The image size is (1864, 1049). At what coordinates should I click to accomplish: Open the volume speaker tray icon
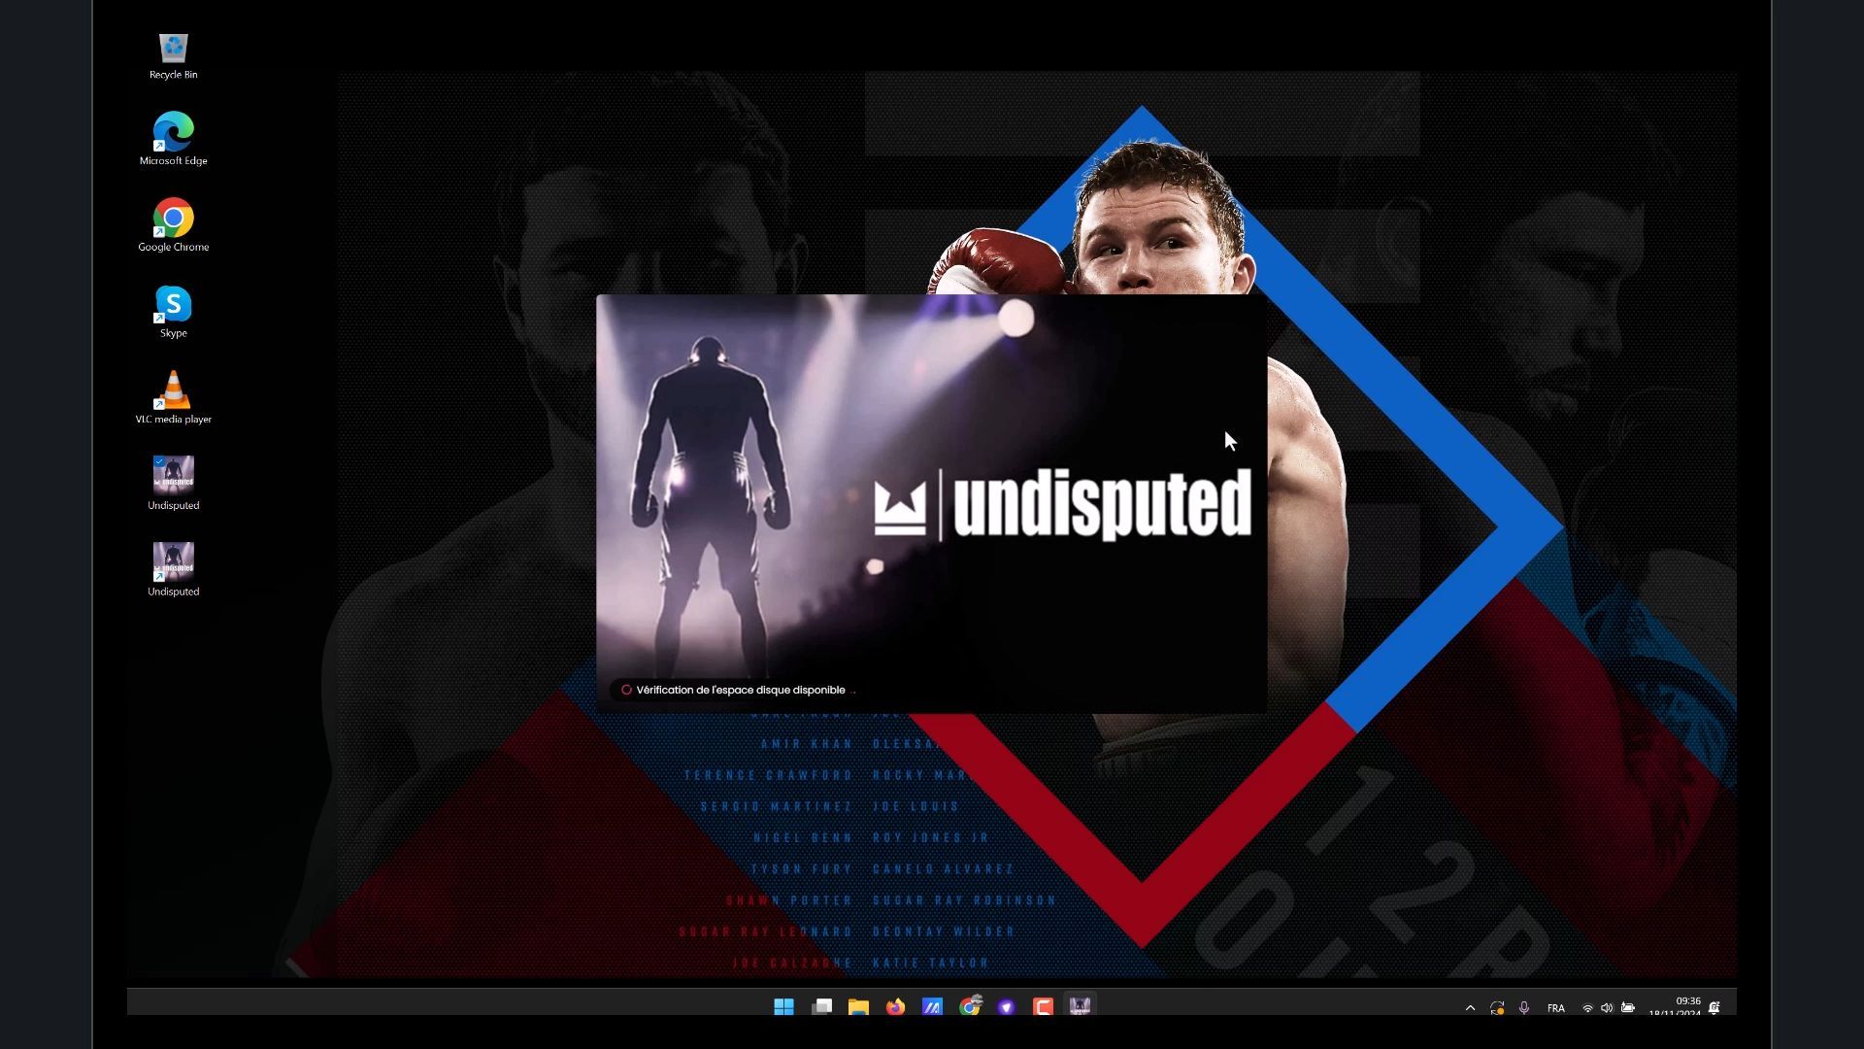pos(1607,1008)
